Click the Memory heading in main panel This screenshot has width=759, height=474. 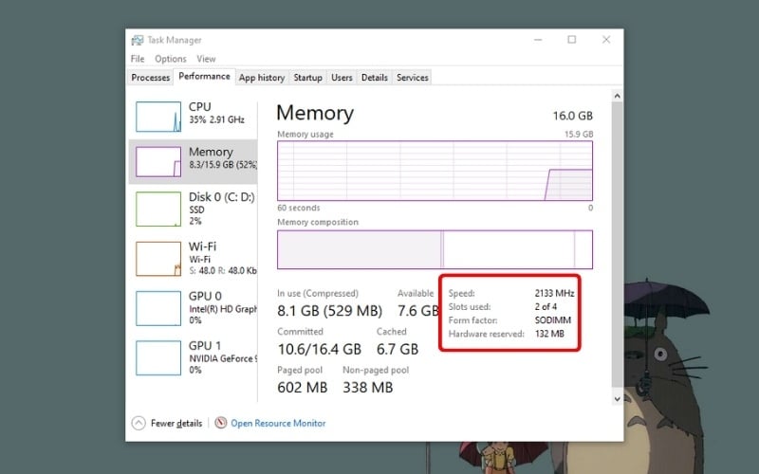click(315, 113)
